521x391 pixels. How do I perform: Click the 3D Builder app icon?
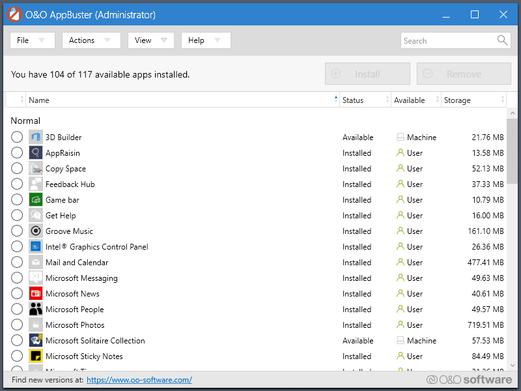point(36,137)
